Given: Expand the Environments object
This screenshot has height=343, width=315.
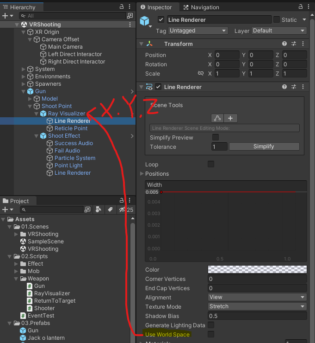Looking at the screenshot, I should tap(23, 76).
